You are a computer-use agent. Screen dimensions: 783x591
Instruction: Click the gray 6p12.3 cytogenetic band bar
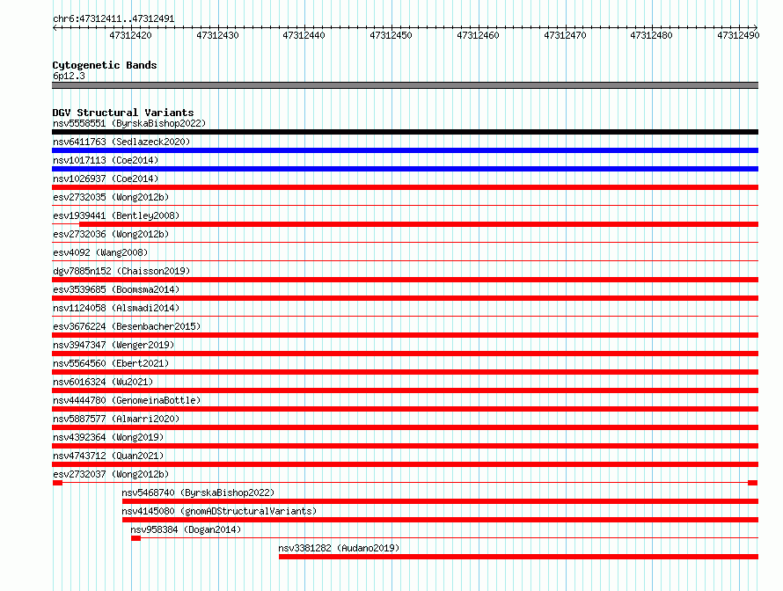[405, 85]
